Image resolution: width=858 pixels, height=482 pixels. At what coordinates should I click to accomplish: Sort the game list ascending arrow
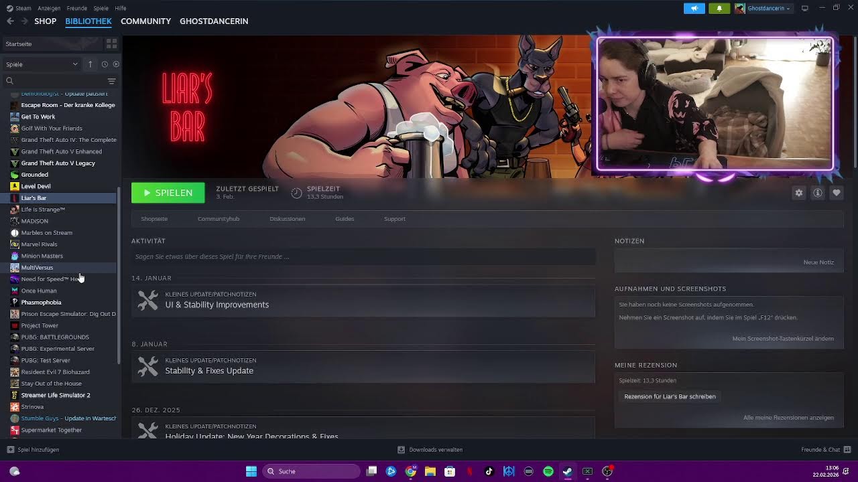[x=90, y=64]
